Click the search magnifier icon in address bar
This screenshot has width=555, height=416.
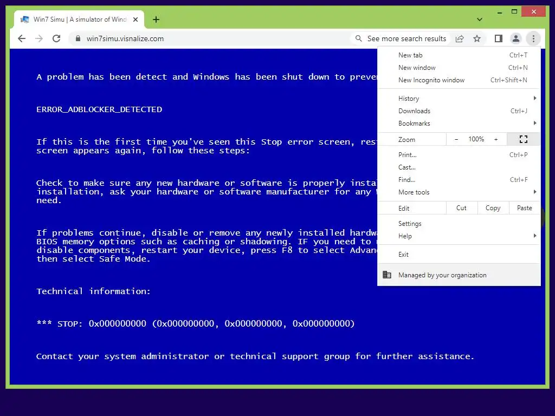359,38
